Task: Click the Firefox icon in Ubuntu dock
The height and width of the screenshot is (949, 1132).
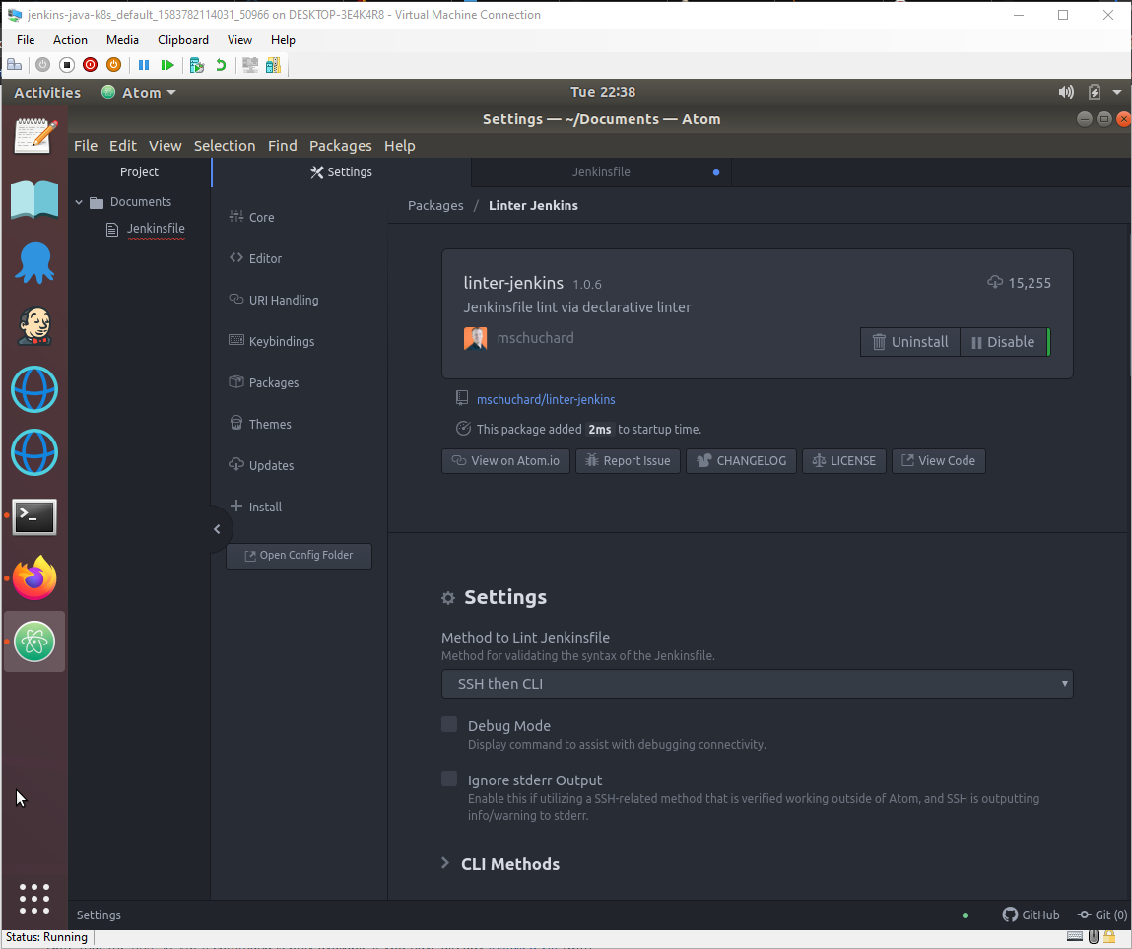Action: point(34,578)
